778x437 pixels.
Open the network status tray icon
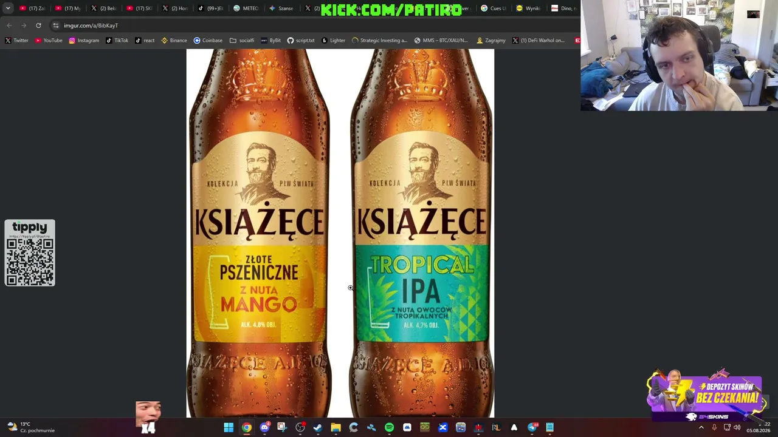(x=727, y=428)
